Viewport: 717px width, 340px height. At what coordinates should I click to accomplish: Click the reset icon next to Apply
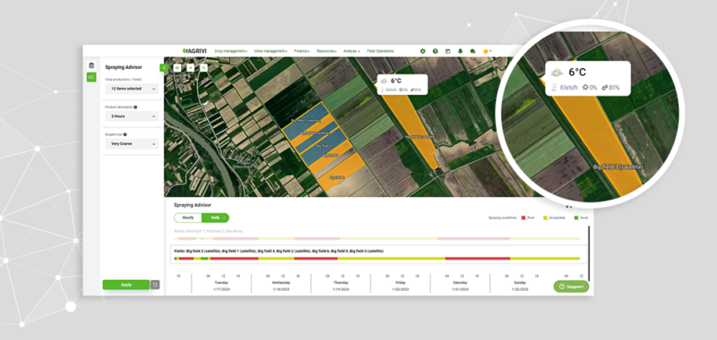click(155, 285)
